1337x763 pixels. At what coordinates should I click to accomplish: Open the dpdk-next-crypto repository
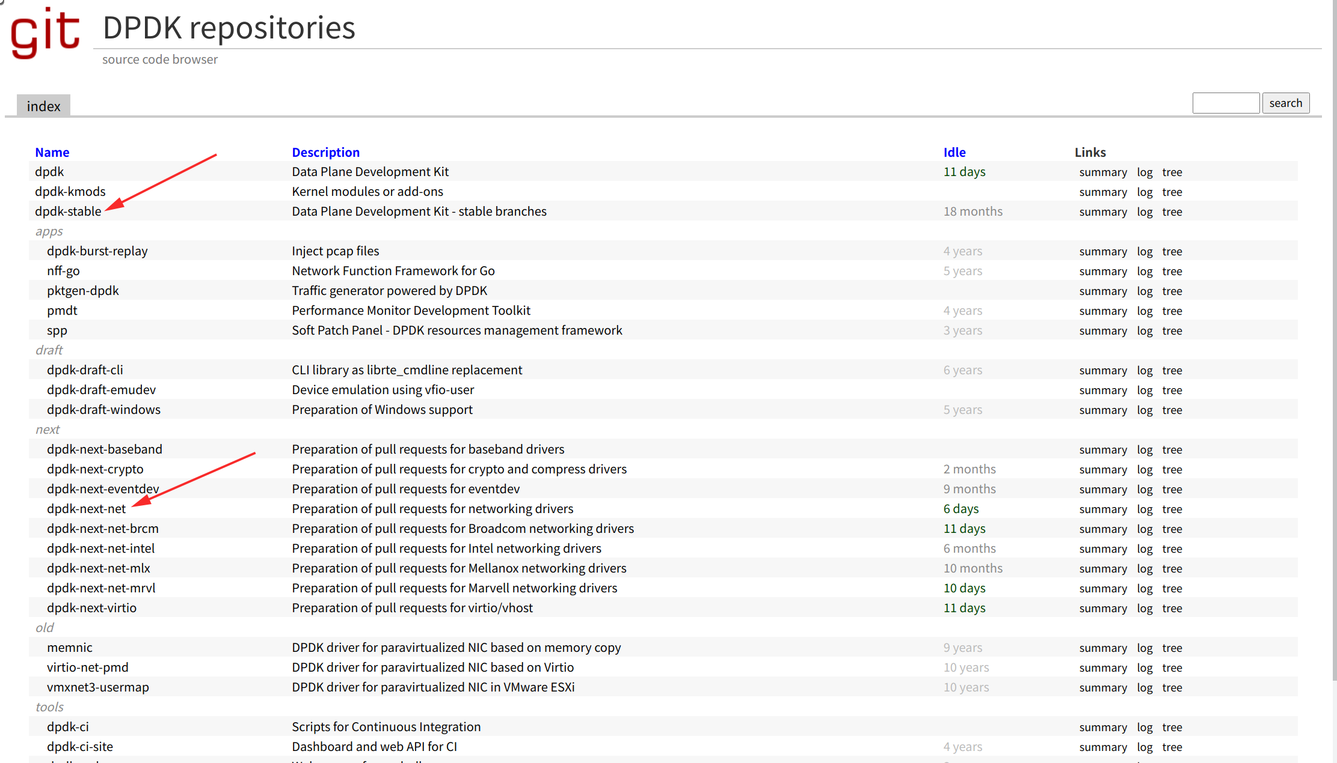pos(95,469)
